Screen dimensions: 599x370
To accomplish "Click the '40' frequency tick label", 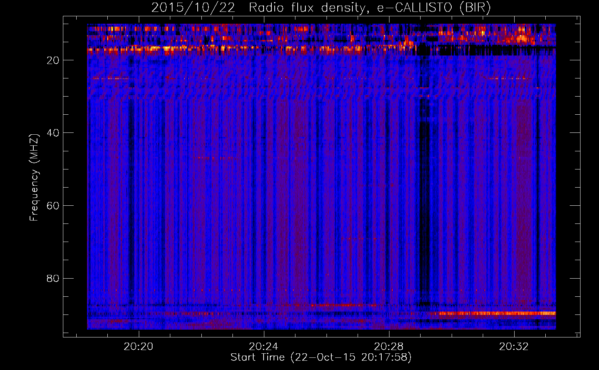I will (x=53, y=133).
